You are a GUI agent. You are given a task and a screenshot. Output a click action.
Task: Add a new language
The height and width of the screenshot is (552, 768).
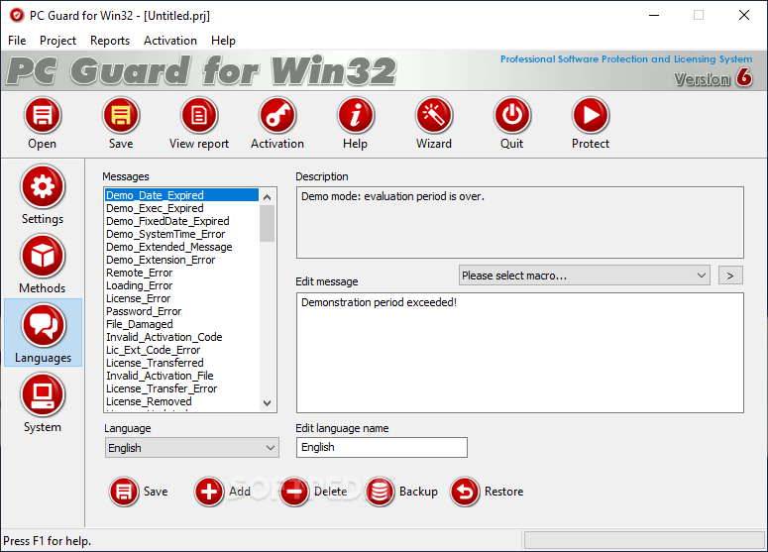tap(209, 492)
